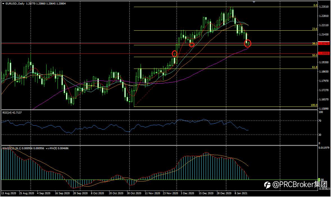Image resolution: width=331 pixels, height=197 pixels.
Task: Click the 8 Jan 2021 date label
Action: [x=241, y=193]
